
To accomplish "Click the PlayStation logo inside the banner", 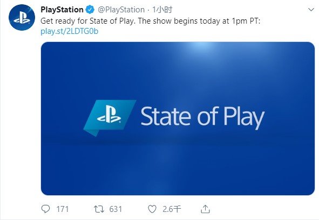I will (x=110, y=118).
